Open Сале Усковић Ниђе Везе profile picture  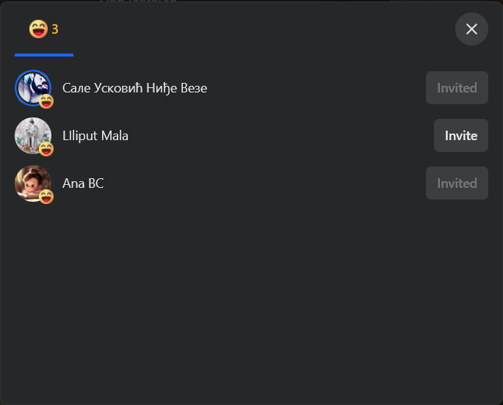pos(33,87)
